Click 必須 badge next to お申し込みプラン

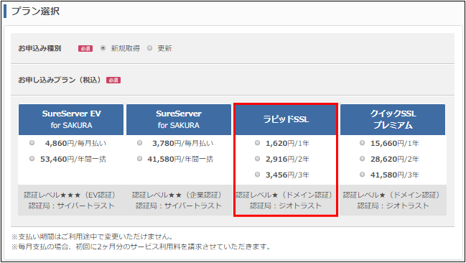point(113,80)
